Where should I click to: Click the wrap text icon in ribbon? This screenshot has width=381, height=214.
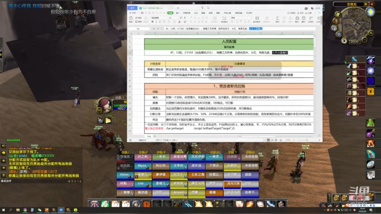224,18
